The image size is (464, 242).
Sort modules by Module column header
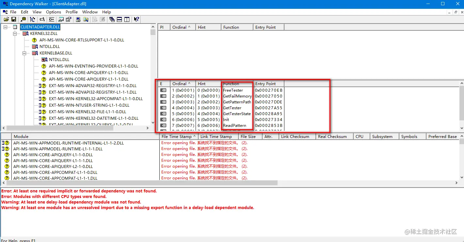coord(86,137)
